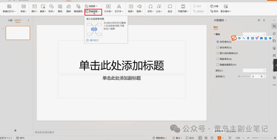The width and height of the screenshot is (277, 140).
Task: Select slide 1 thumbnail in panel
Action: (x=18, y=33)
